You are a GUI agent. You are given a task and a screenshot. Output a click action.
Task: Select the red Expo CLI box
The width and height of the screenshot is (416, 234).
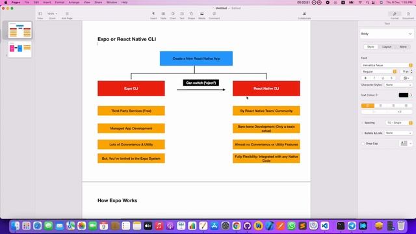131,88
